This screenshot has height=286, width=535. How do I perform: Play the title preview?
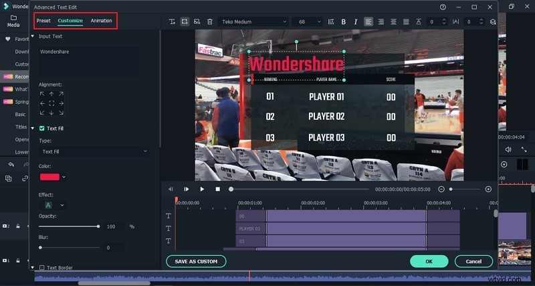(202, 189)
